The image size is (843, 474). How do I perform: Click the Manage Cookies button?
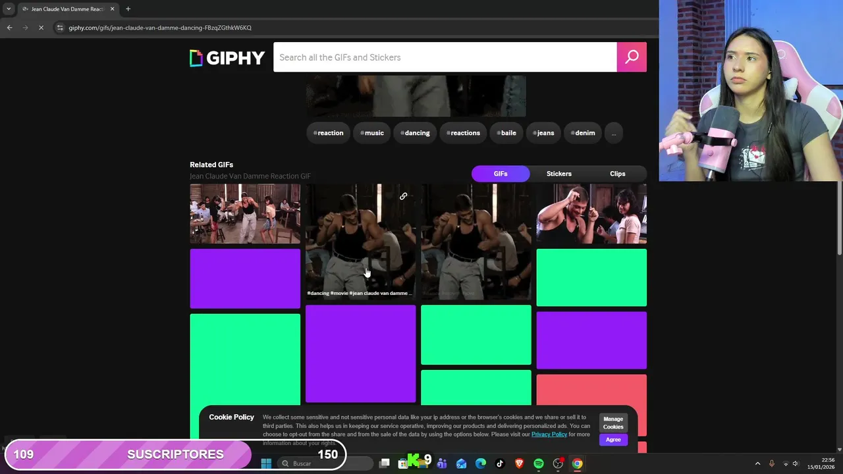click(x=613, y=423)
